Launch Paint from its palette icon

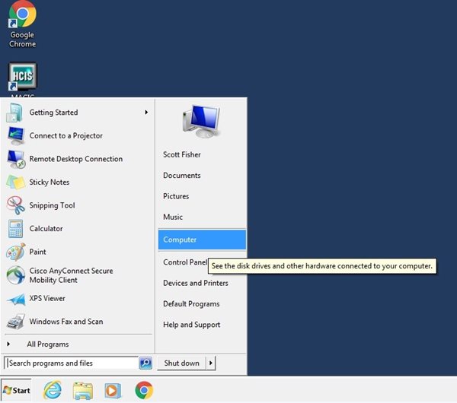[x=16, y=252]
